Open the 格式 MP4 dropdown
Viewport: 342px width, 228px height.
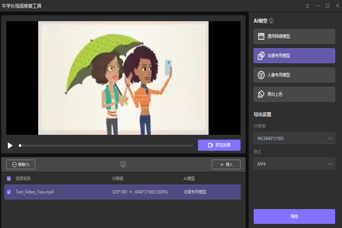pyautogui.click(x=294, y=164)
